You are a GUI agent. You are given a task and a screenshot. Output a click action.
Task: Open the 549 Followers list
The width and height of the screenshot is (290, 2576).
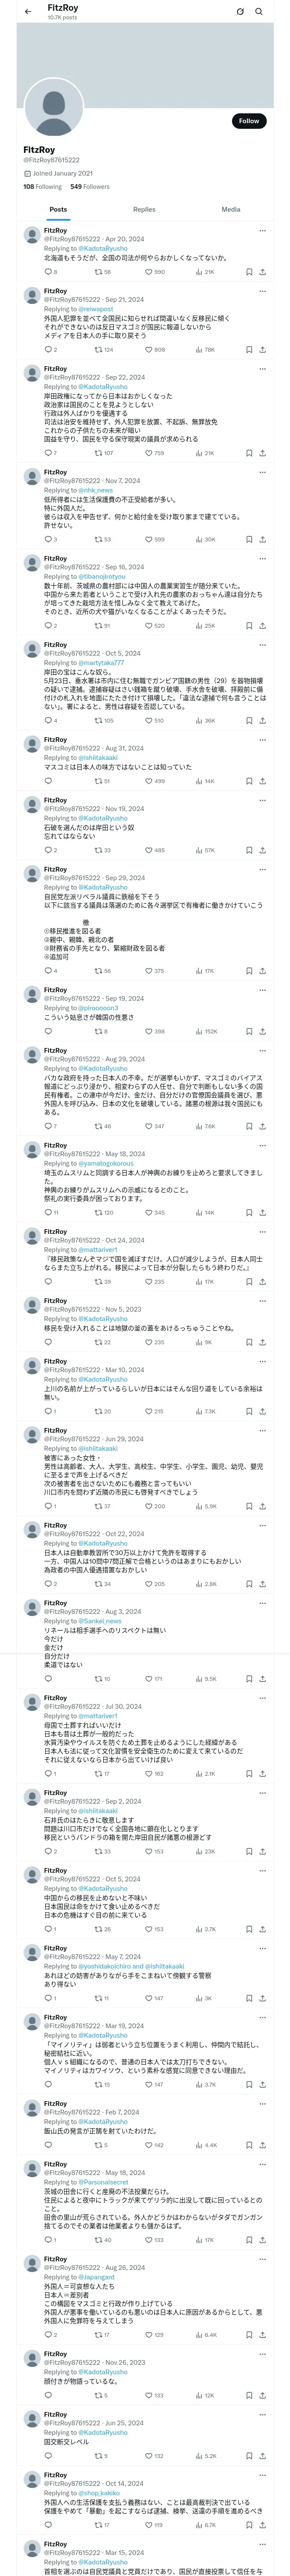point(90,187)
